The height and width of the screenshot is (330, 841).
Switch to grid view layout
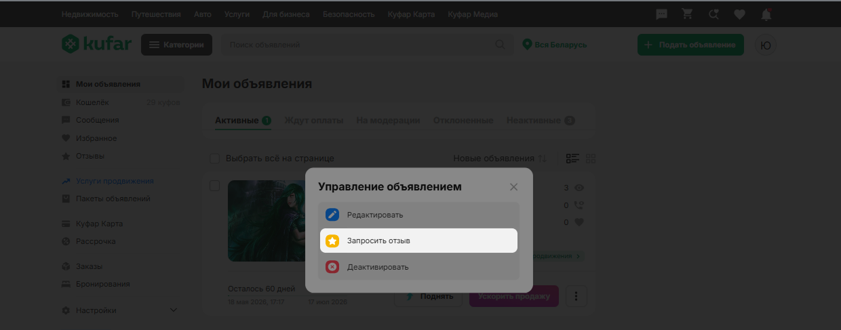coord(591,159)
